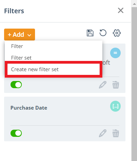Image resolution: width=137 pixels, height=161 pixels.
Task: Click the orange + Add button label
Action: coord(16,34)
